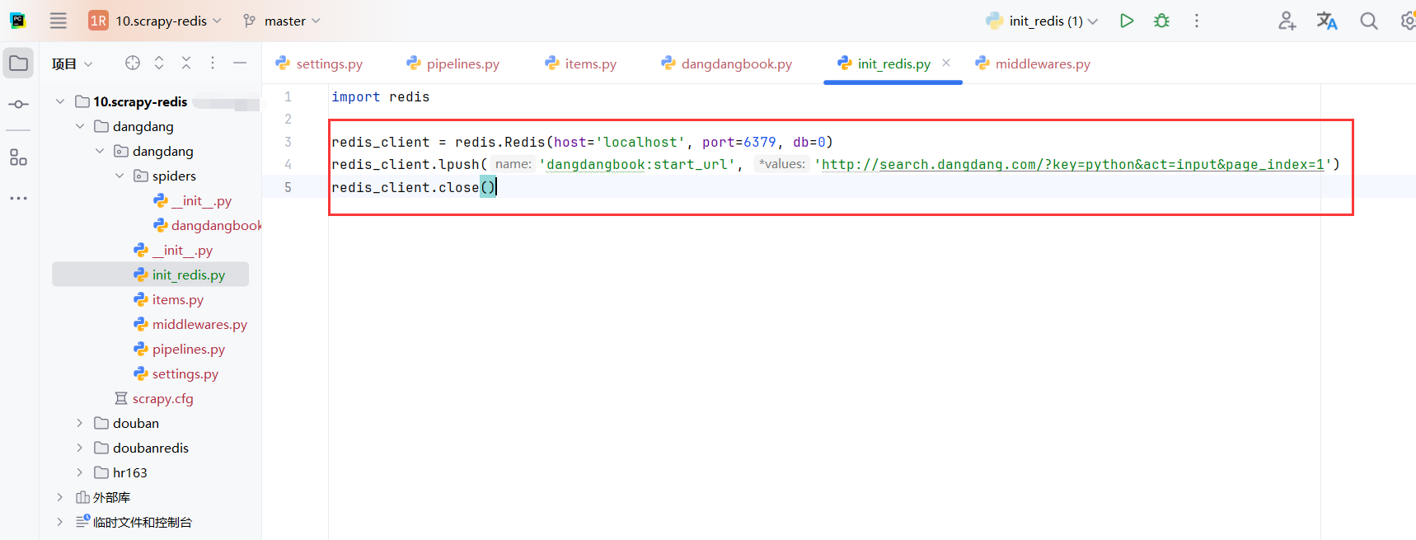Click line number 3 in gutter
This screenshot has width=1416, height=540.
[288, 142]
